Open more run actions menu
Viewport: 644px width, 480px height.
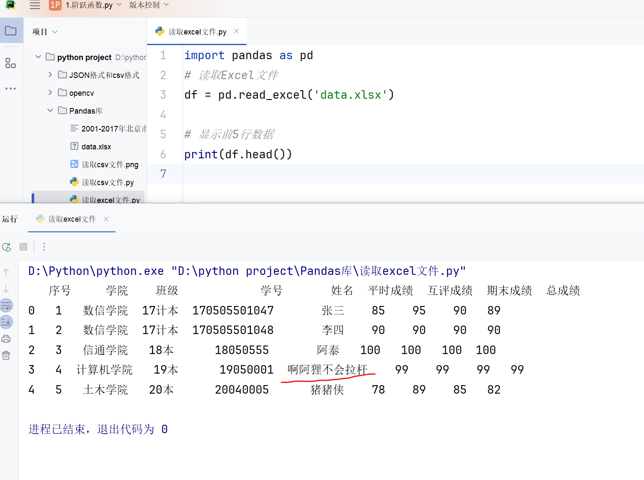pos(44,247)
